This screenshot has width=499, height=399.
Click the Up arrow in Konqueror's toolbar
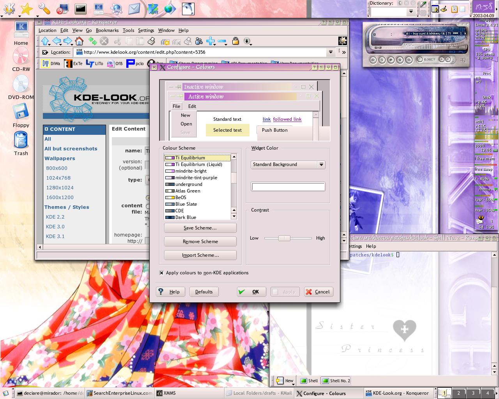point(45,41)
